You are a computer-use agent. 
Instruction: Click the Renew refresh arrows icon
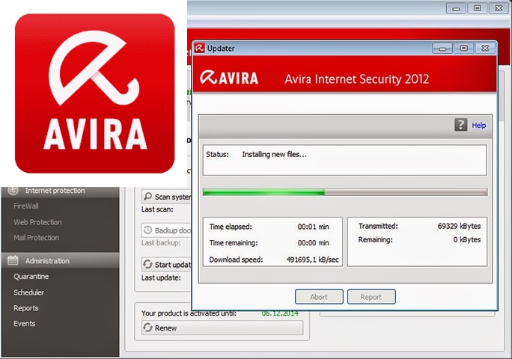click(147, 328)
